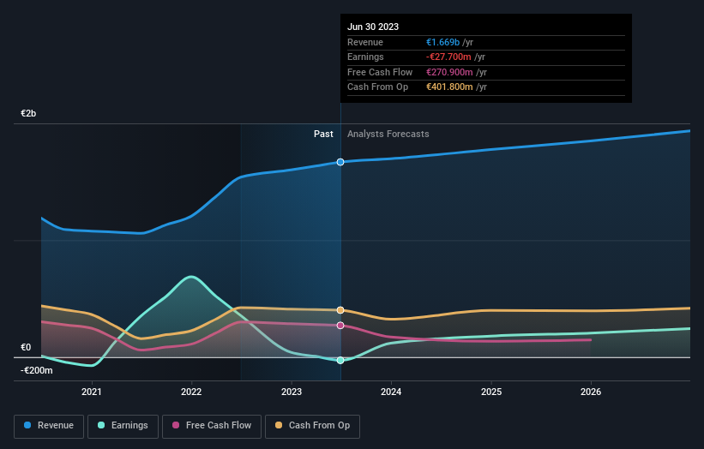This screenshot has height=449, width=704.
Task: Toggle the Cash From Op legend button
Action: [312, 426]
